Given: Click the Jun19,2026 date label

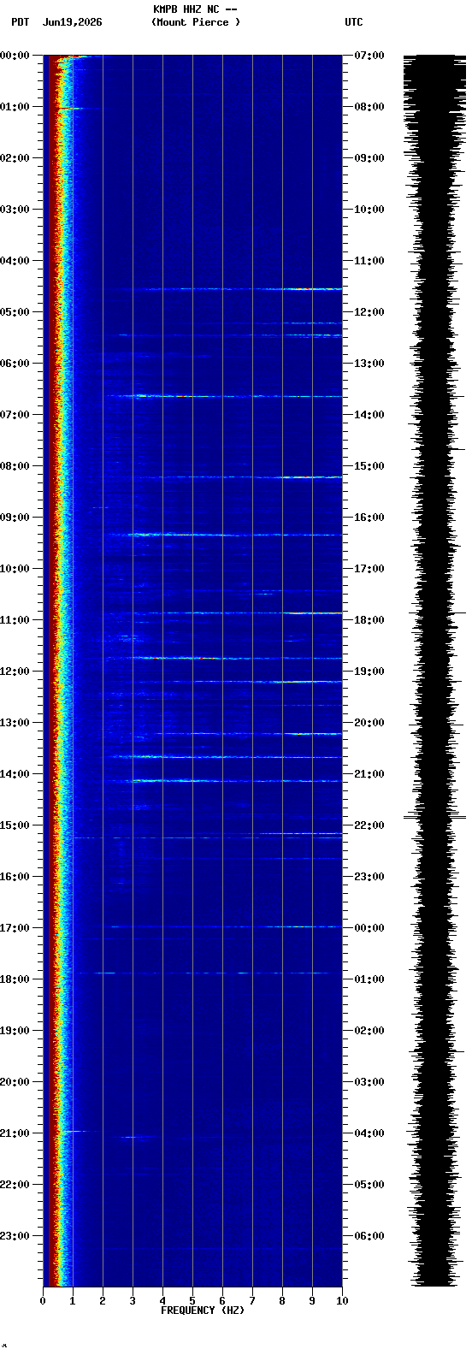Looking at the screenshot, I should (72, 22).
